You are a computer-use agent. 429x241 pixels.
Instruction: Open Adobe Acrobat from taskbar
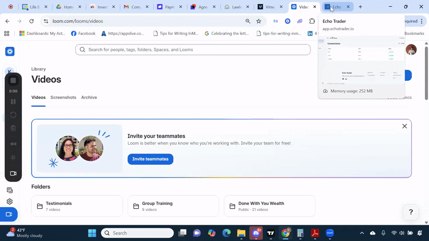tap(315, 233)
